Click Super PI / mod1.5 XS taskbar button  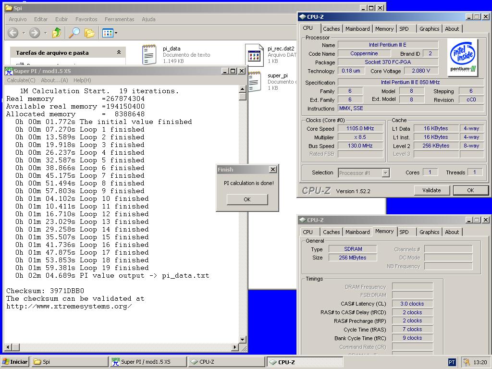click(x=148, y=362)
